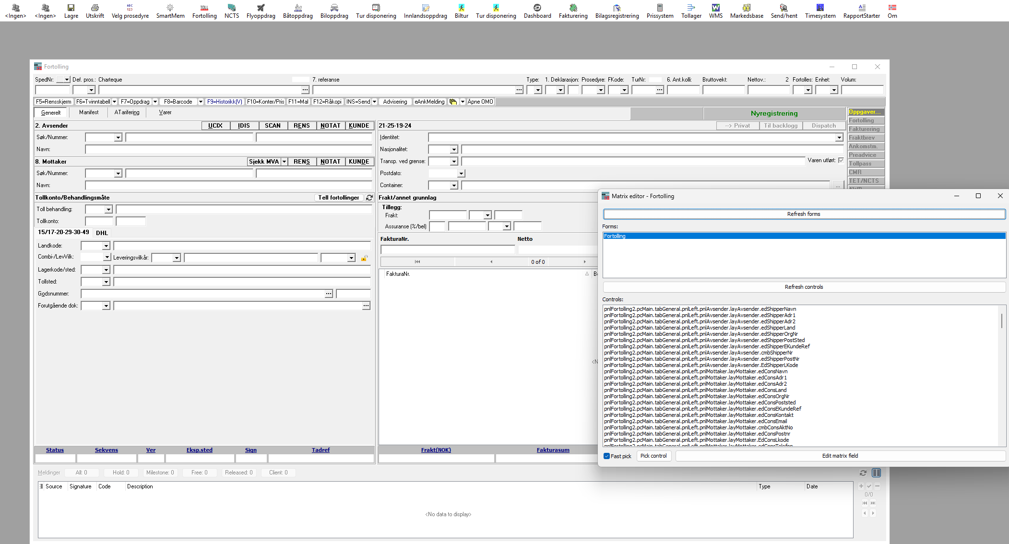Image resolution: width=1009 pixels, height=544 pixels.
Task: Open the Varer tab
Action: (165, 112)
